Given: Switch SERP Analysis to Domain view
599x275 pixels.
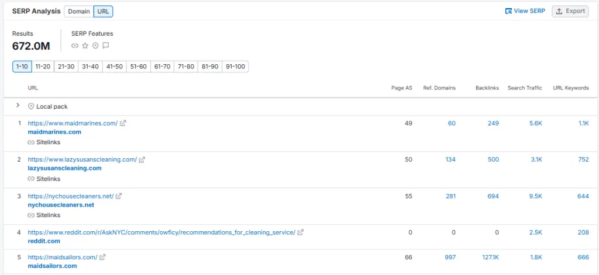Looking at the screenshot, I should click(79, 12).
